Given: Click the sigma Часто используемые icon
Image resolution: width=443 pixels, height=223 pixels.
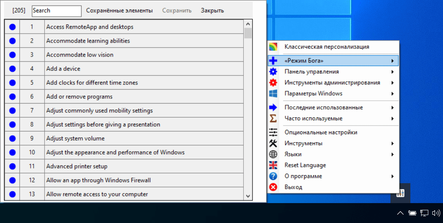Looking at the screenshot, I should pyautogui.click(x=273, y=118).
